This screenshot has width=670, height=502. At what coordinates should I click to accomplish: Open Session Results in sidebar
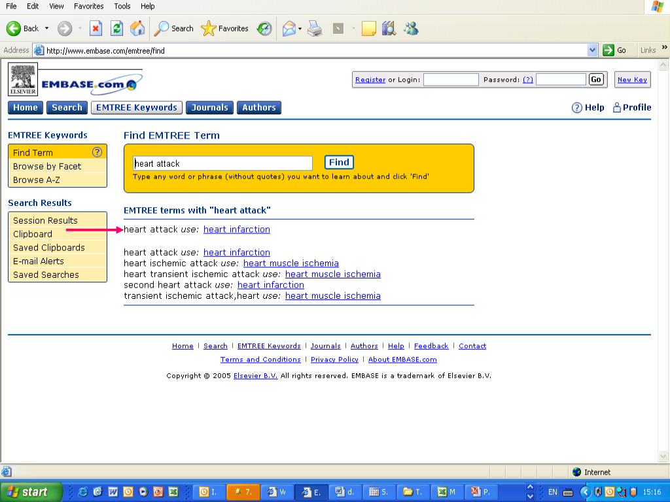[x=45, y=220]
